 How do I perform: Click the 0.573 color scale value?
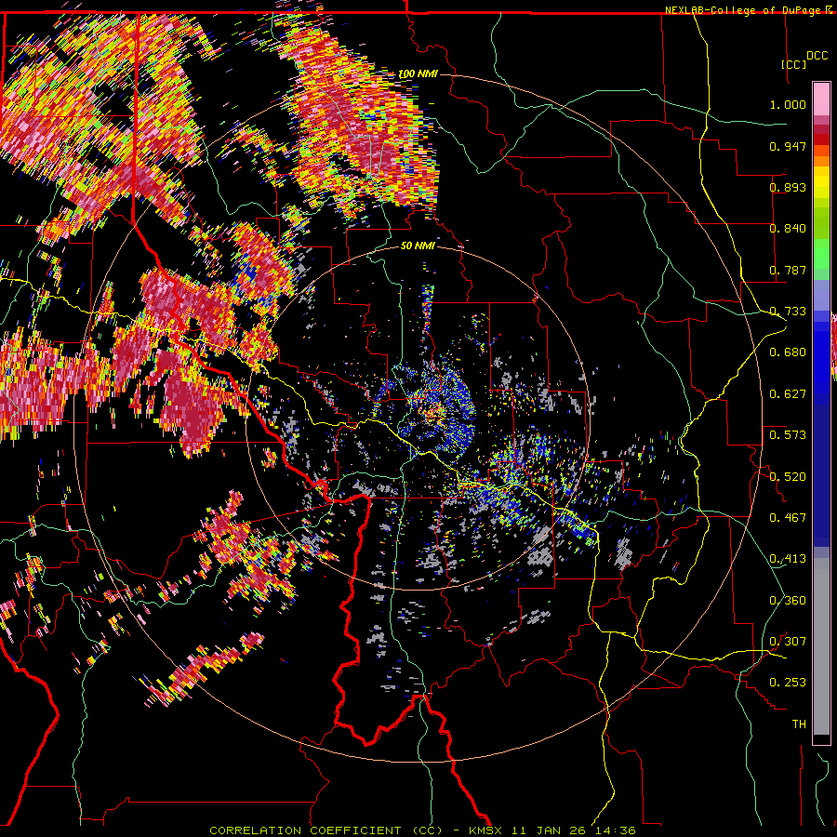(788, 435)
